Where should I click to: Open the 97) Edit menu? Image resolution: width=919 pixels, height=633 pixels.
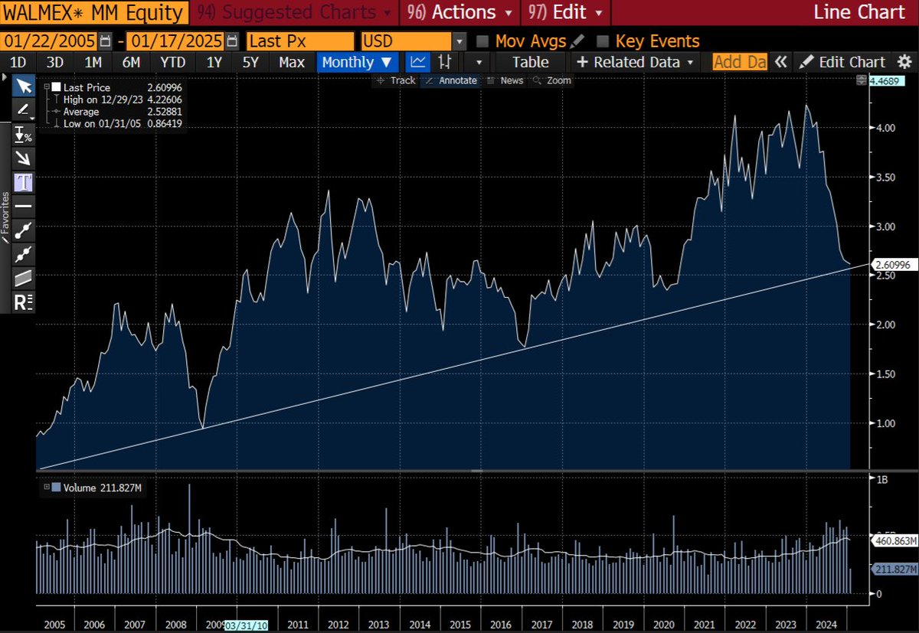tap(565, 12)
